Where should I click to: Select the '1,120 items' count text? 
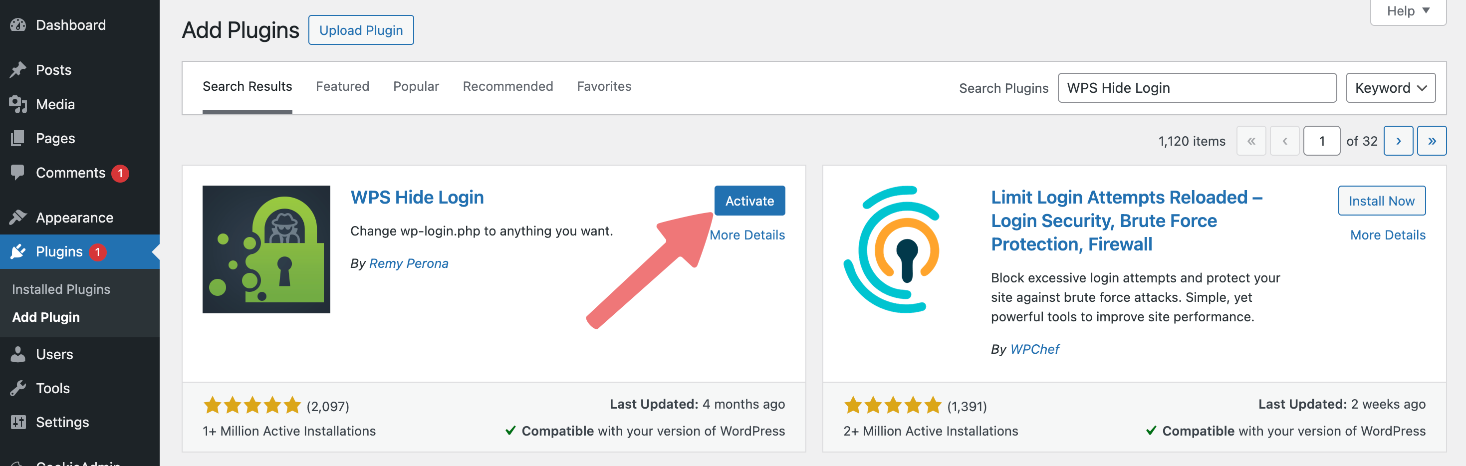point(1192,141)
